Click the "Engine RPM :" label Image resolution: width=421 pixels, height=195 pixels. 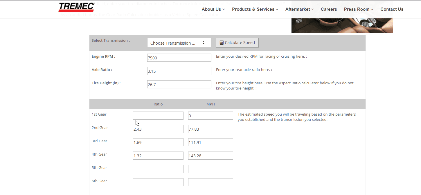pos(103,57)
